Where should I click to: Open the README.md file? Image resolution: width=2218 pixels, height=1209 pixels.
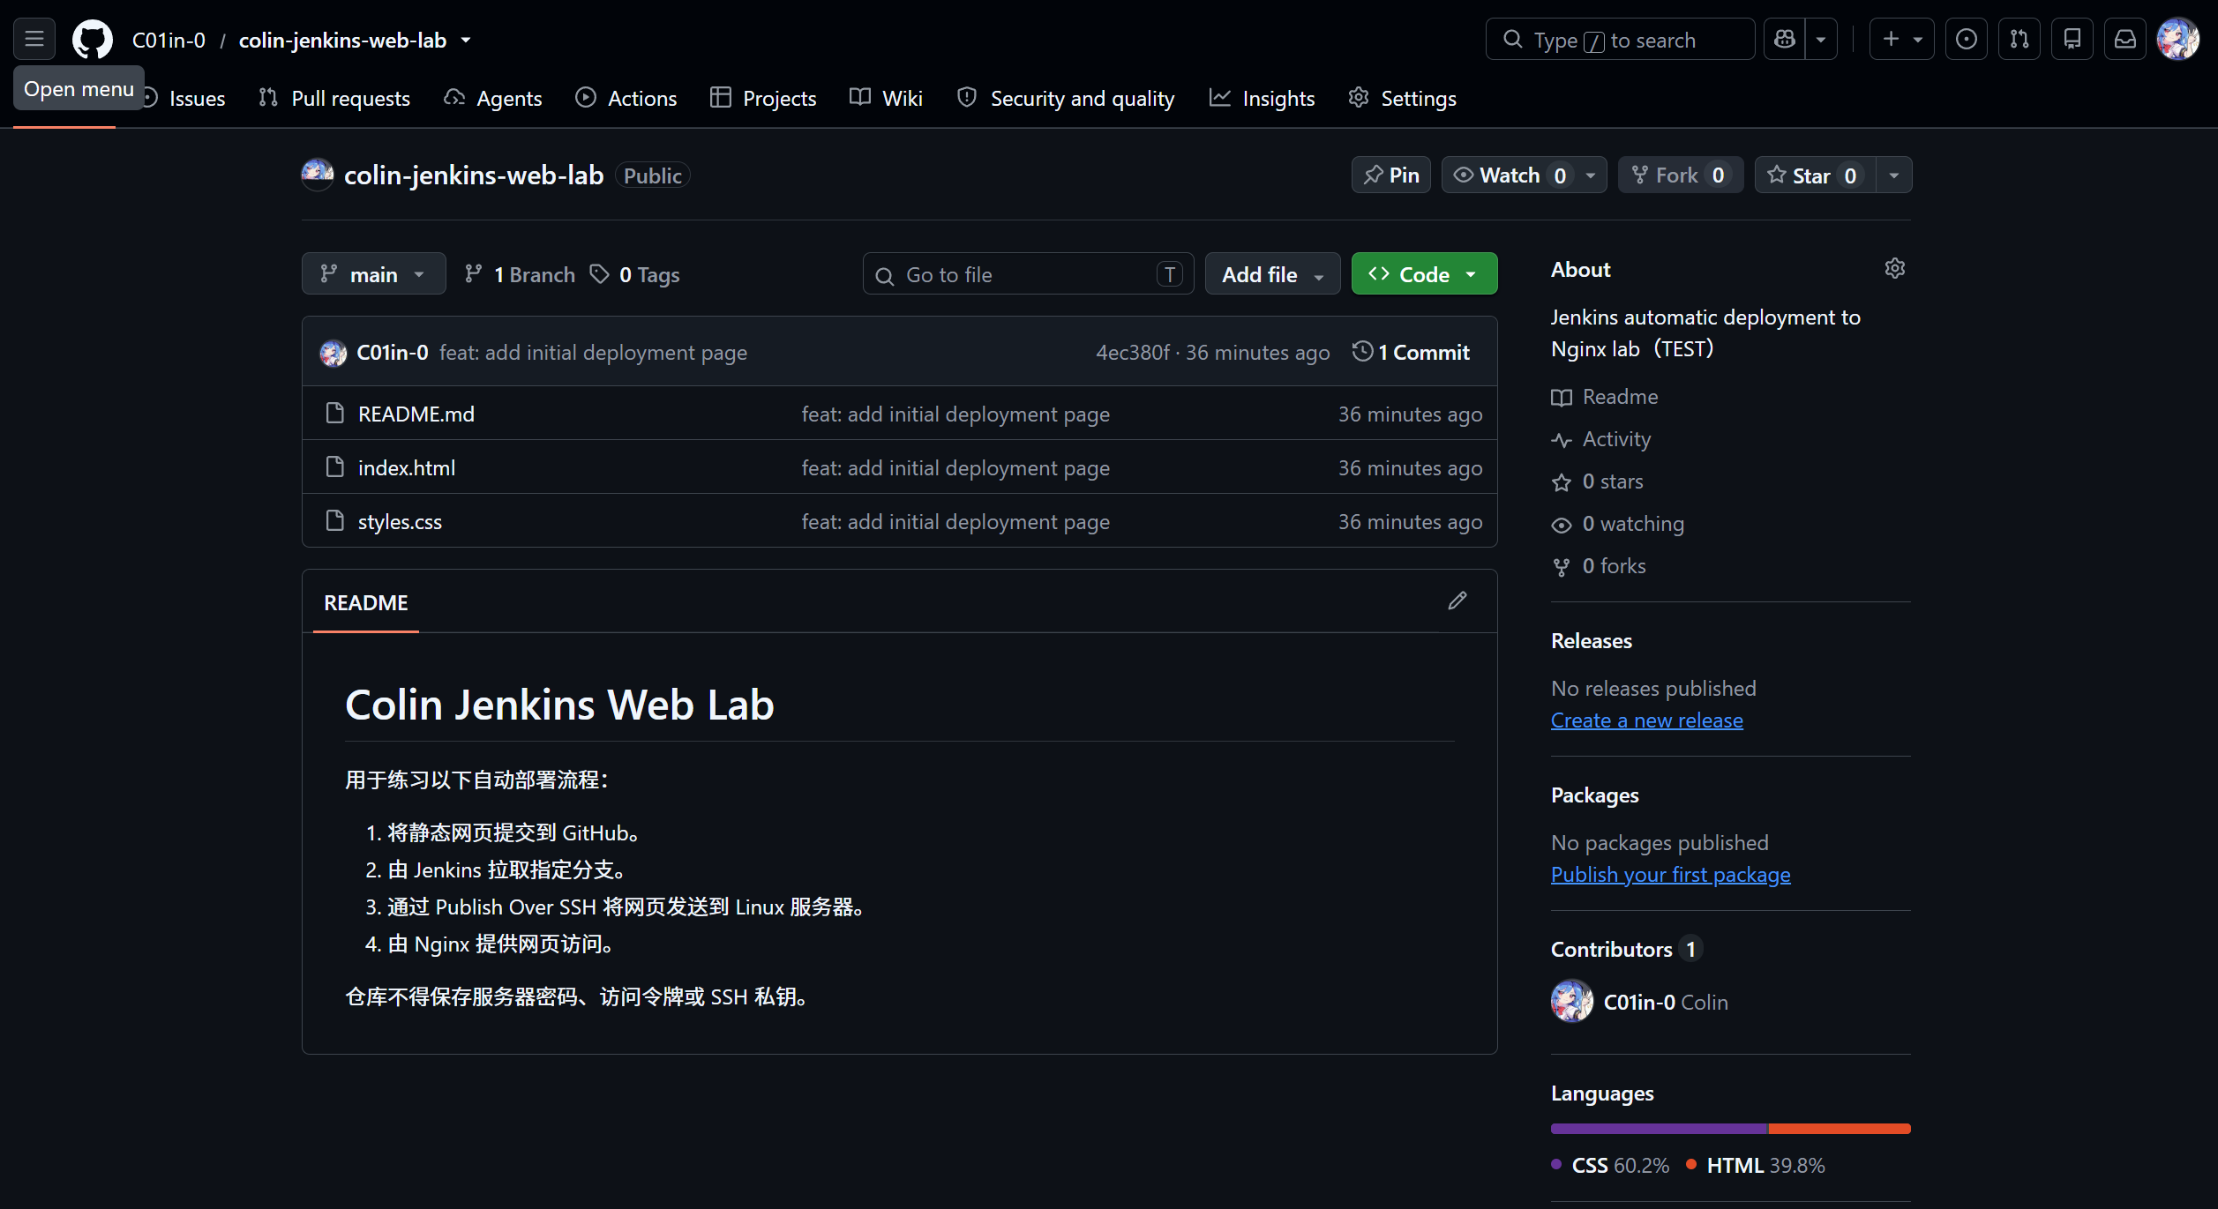[x=416, y=414]
